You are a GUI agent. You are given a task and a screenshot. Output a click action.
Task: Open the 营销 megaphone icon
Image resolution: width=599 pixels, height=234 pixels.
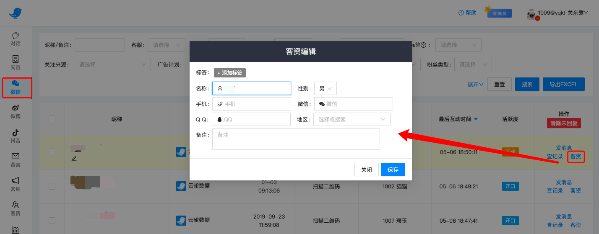coord(16,181)
